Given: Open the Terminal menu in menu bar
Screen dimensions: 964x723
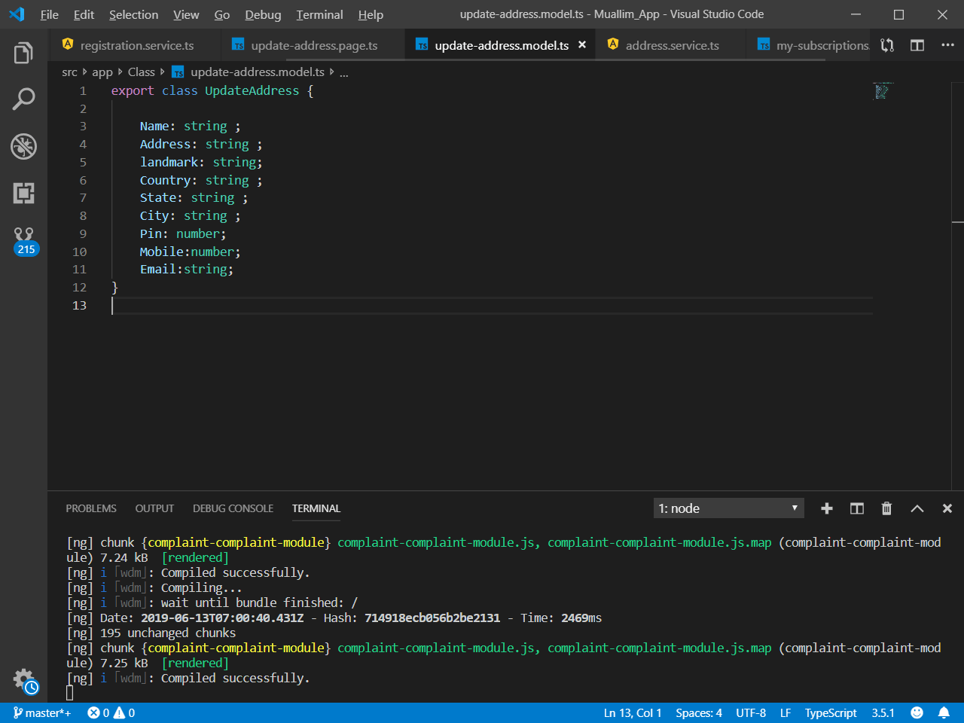Looking at the screenshot, I should point(319,14).
